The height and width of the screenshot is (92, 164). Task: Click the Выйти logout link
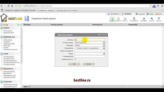(x=160, y=14)
